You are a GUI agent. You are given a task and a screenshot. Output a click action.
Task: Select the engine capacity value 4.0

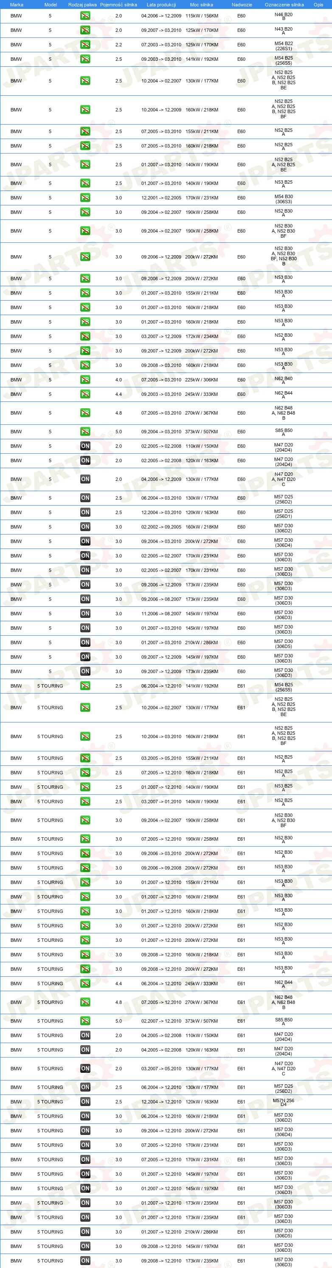pos(118,380)
